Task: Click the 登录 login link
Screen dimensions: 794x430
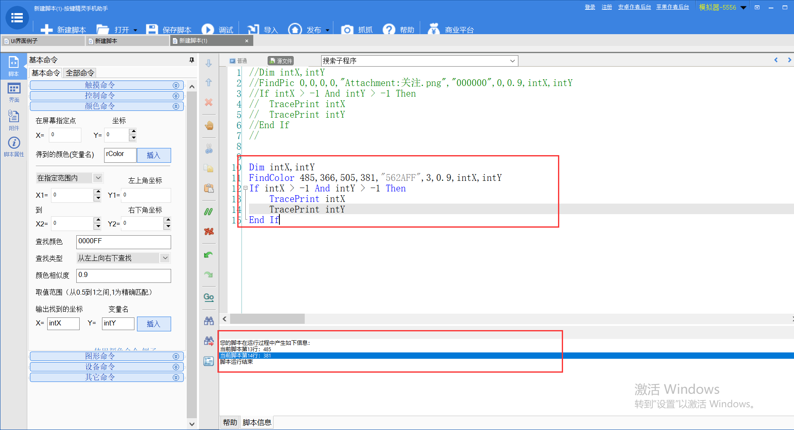Action: coord(590,7)
